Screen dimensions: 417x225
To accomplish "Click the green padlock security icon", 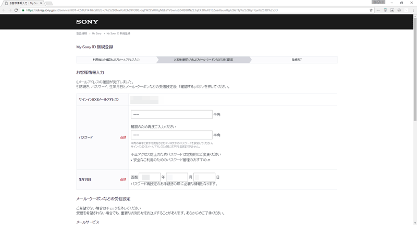I will tap(23, 10).
